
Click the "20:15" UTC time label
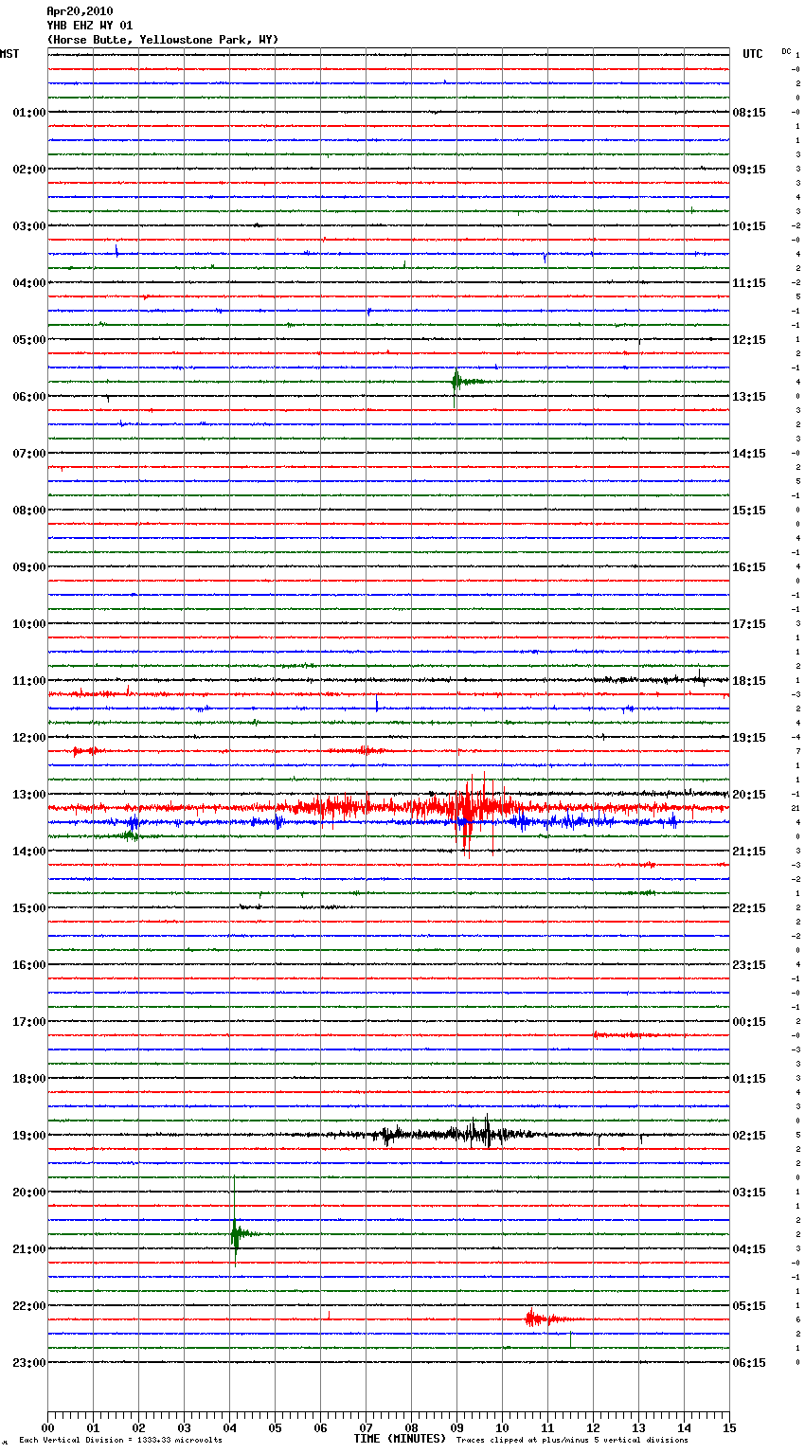(749, 795)
